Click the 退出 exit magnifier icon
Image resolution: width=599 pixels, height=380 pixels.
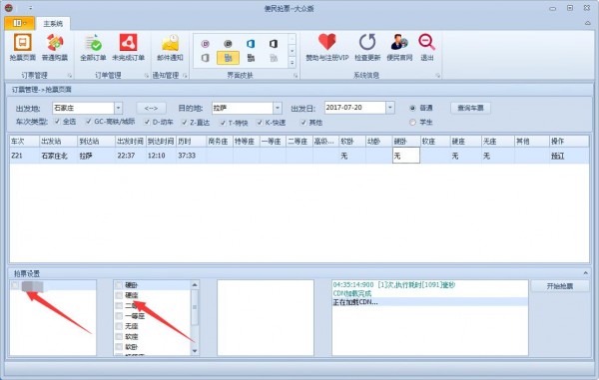426,42
